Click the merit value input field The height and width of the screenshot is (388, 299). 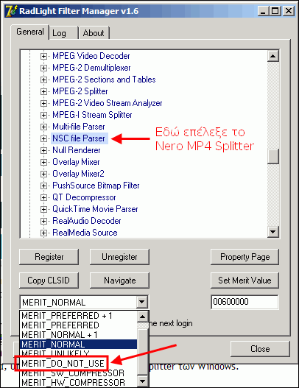click(245, 302)
